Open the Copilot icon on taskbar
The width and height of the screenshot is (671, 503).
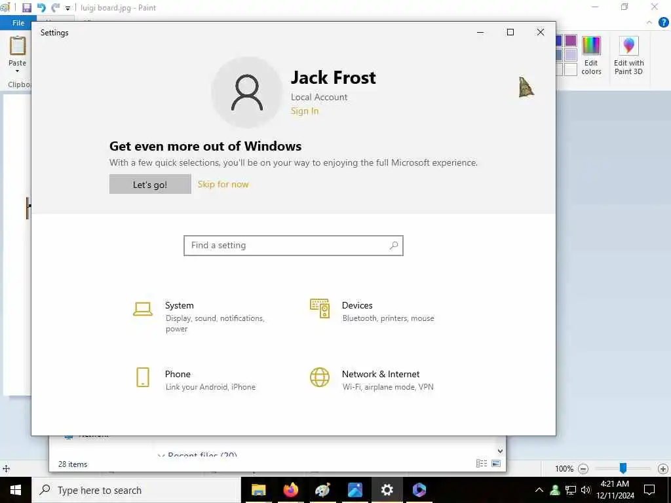click(419, 490)
